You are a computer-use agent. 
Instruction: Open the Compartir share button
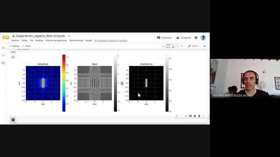tap(184, 38)
